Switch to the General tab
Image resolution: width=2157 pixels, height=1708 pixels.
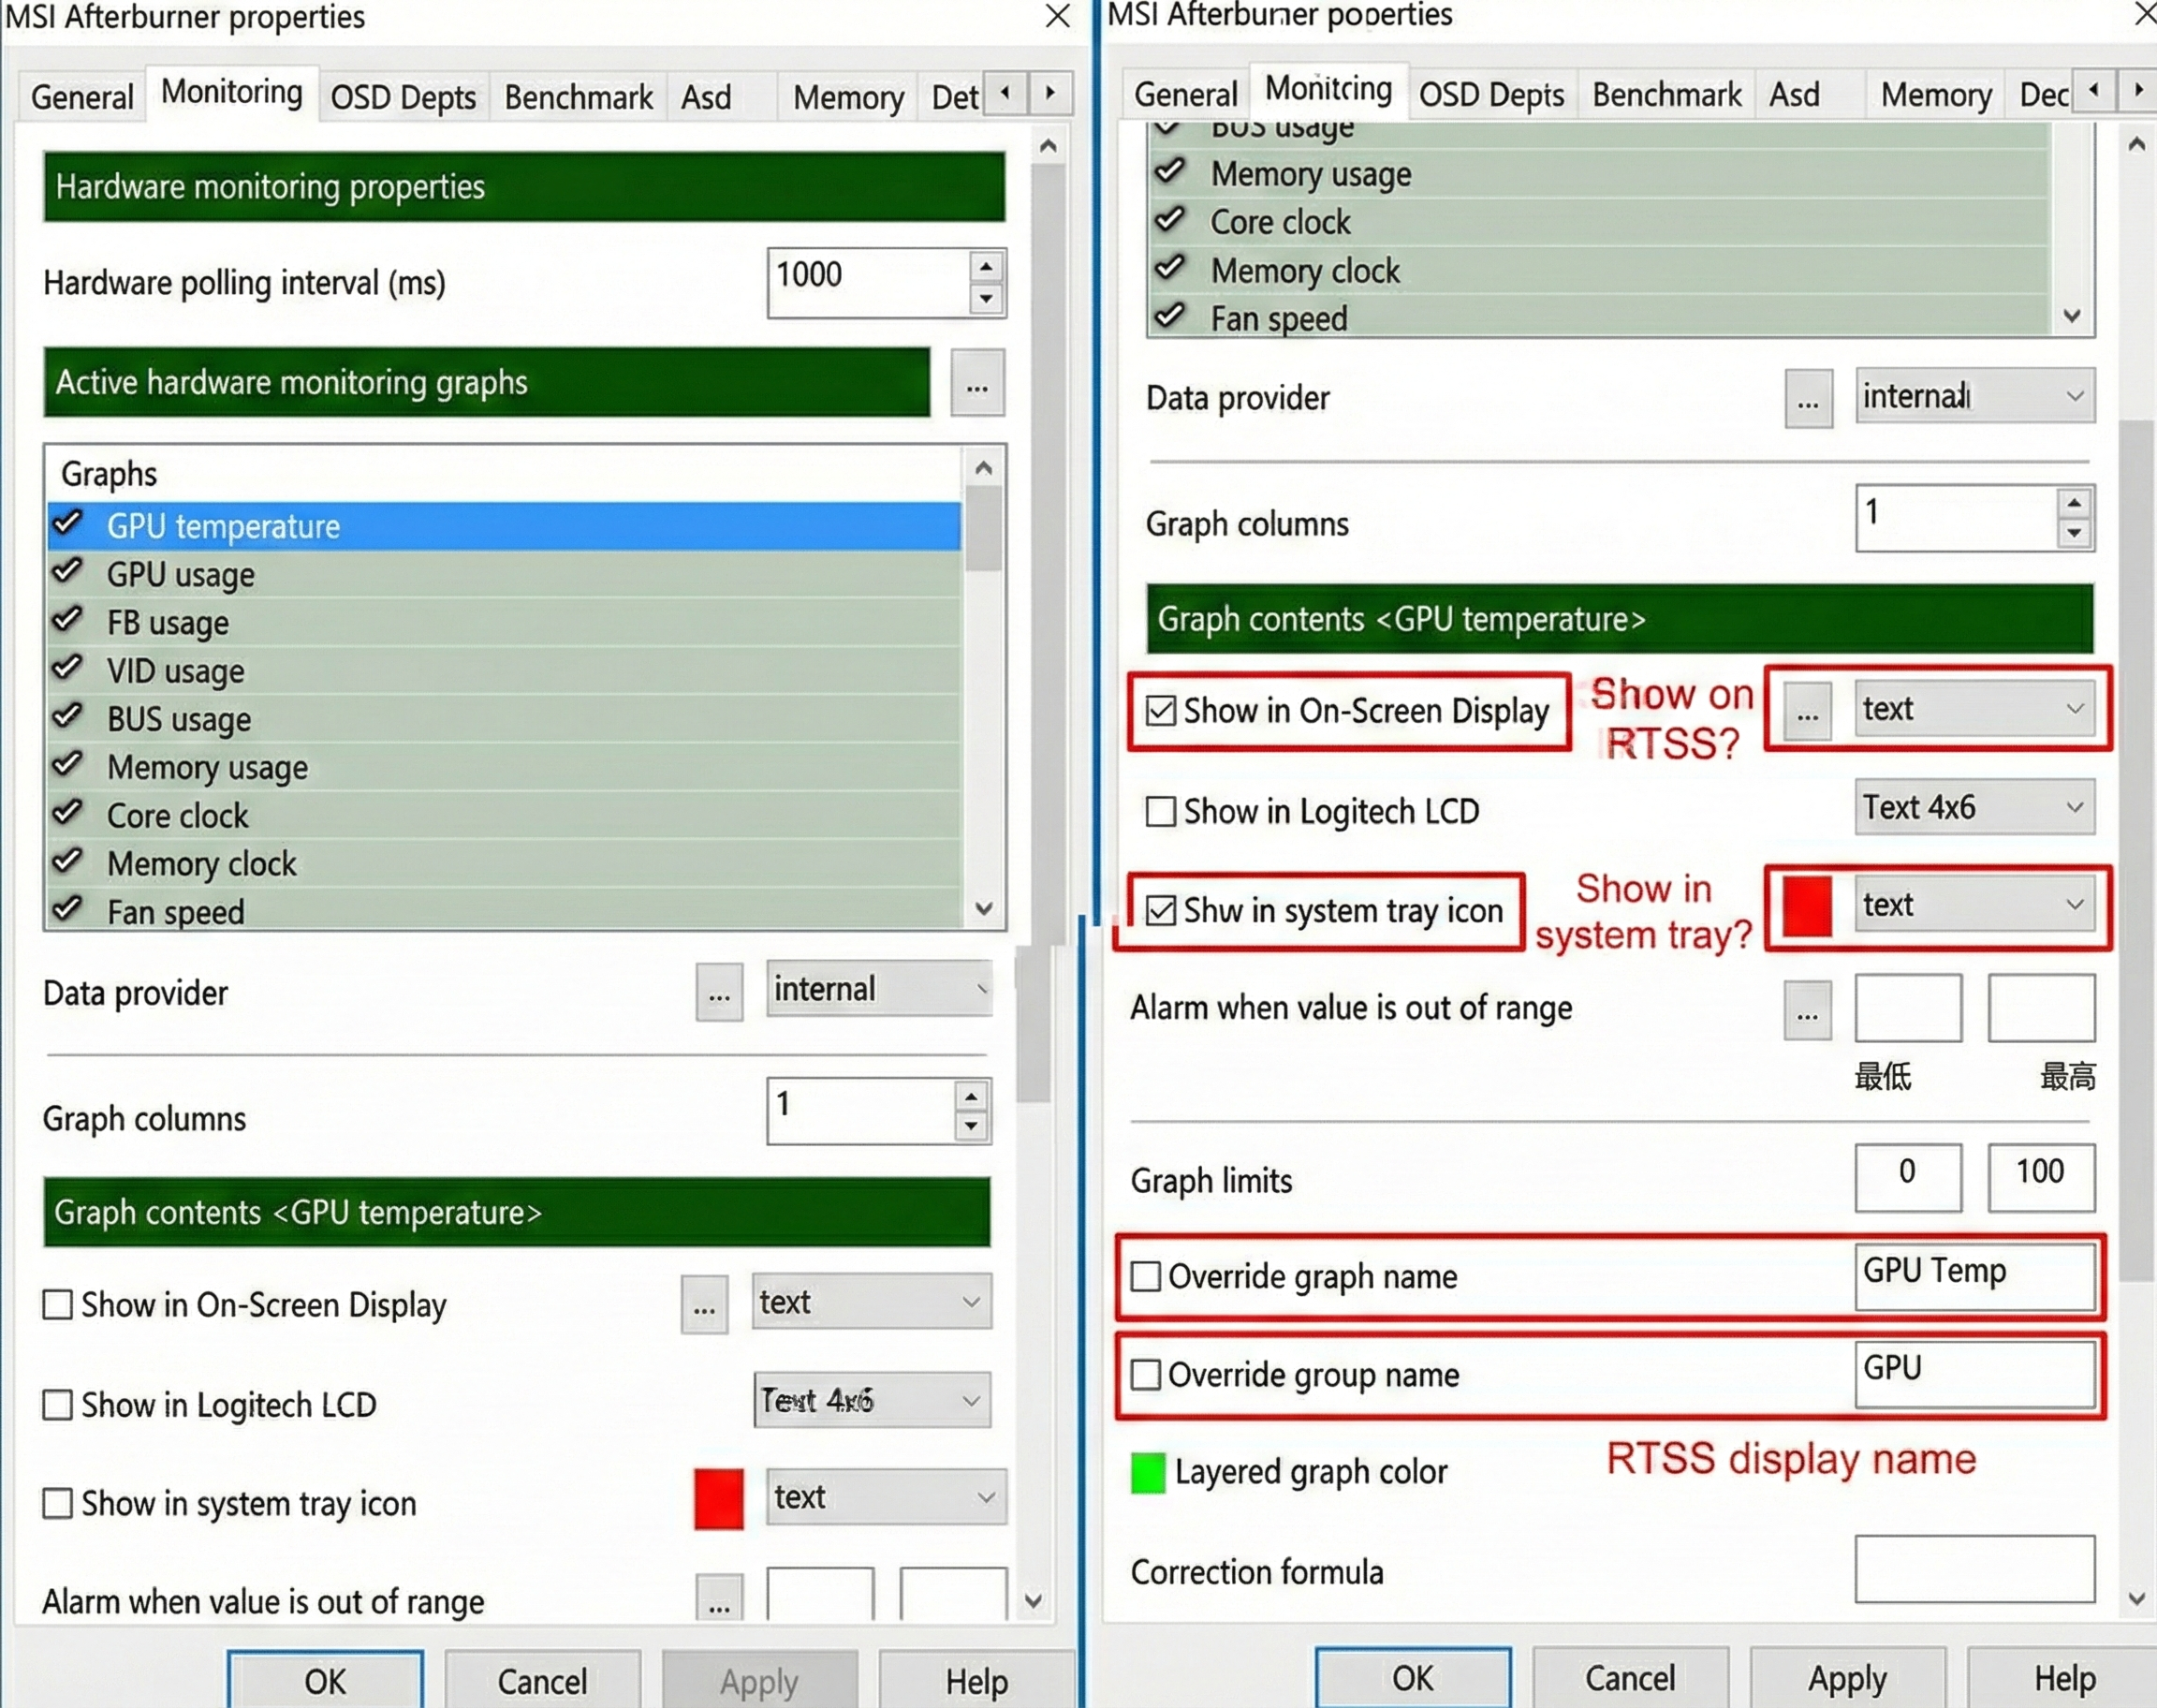coord(82,96)
